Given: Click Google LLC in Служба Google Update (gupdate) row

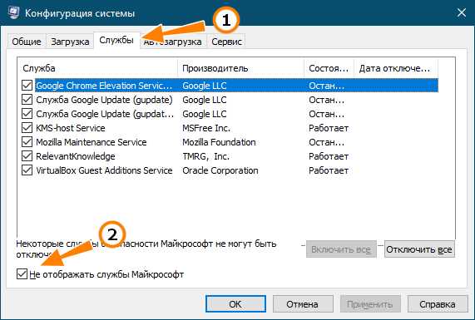Looking at the screenshot, I should tap(205, 100).
